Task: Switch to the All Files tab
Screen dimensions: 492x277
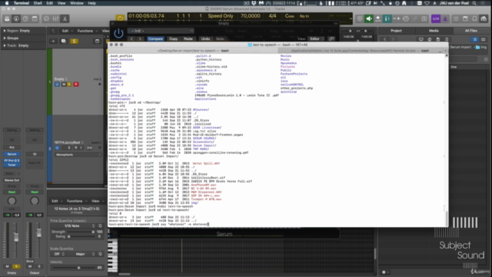Action: (x=471, y=31)
